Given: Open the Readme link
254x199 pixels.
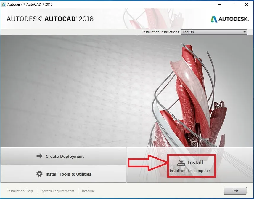Looking at the screenshot, I should pos(88,191).
